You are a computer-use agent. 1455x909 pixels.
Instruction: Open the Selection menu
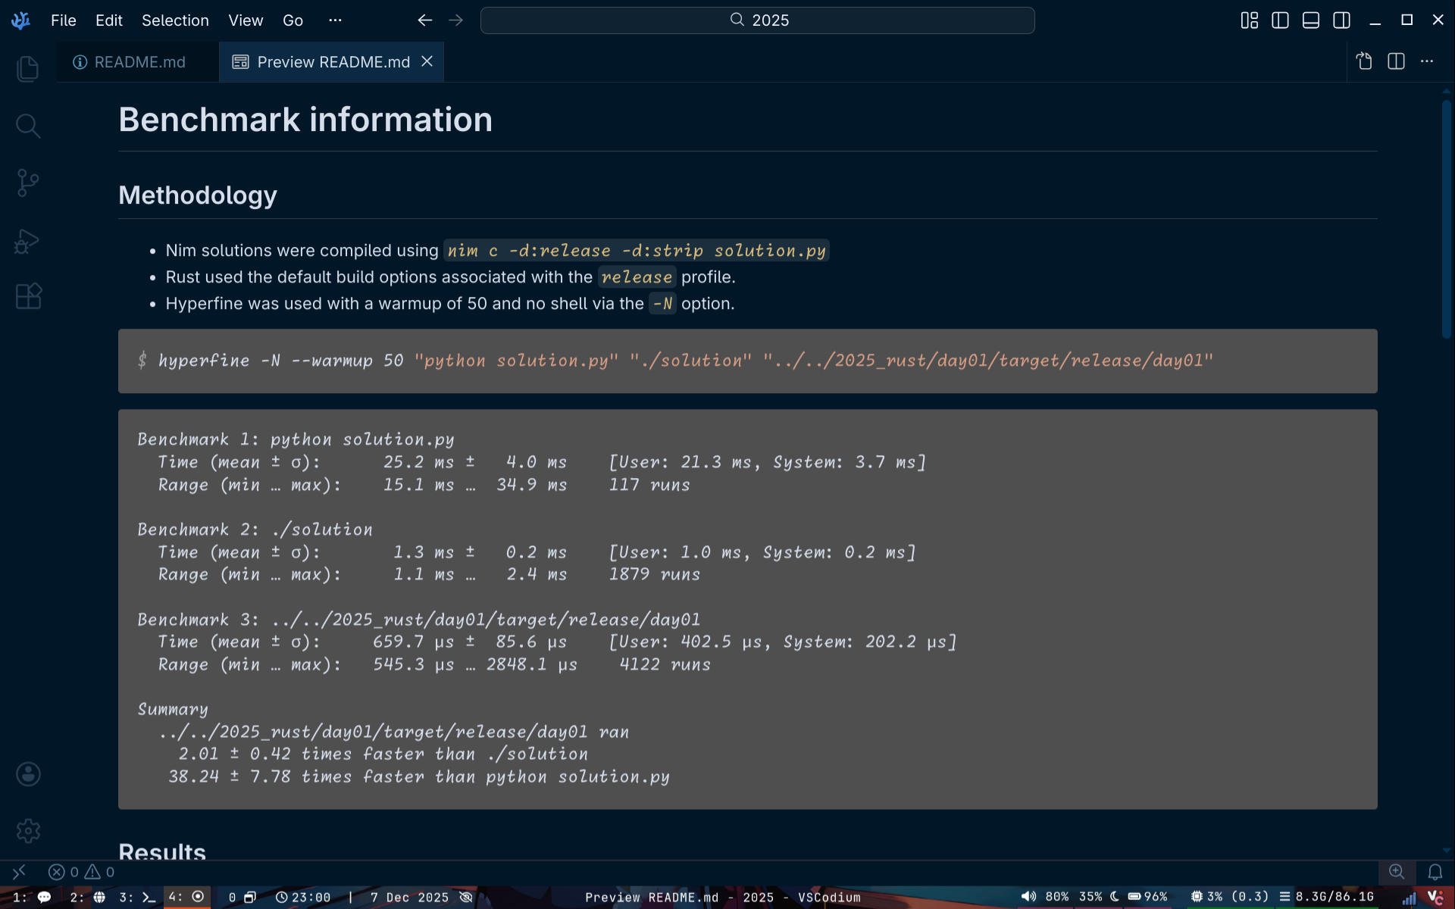175,20
